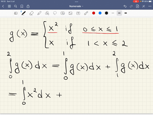Redo the last undone stroke
The image size is (153, 115).
tap(131, 6)
